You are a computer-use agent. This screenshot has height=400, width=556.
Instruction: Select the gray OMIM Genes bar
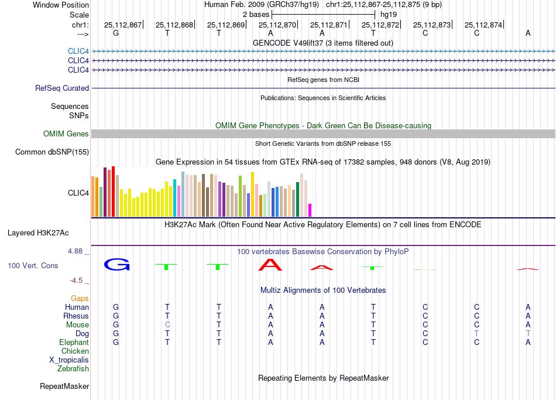[323, 134]
